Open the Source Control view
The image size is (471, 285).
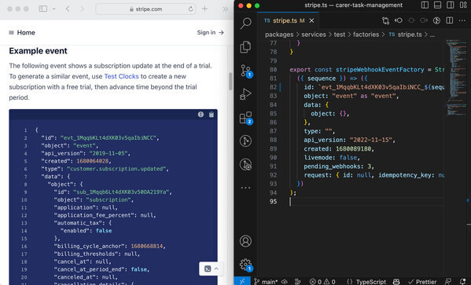[245, 71]
